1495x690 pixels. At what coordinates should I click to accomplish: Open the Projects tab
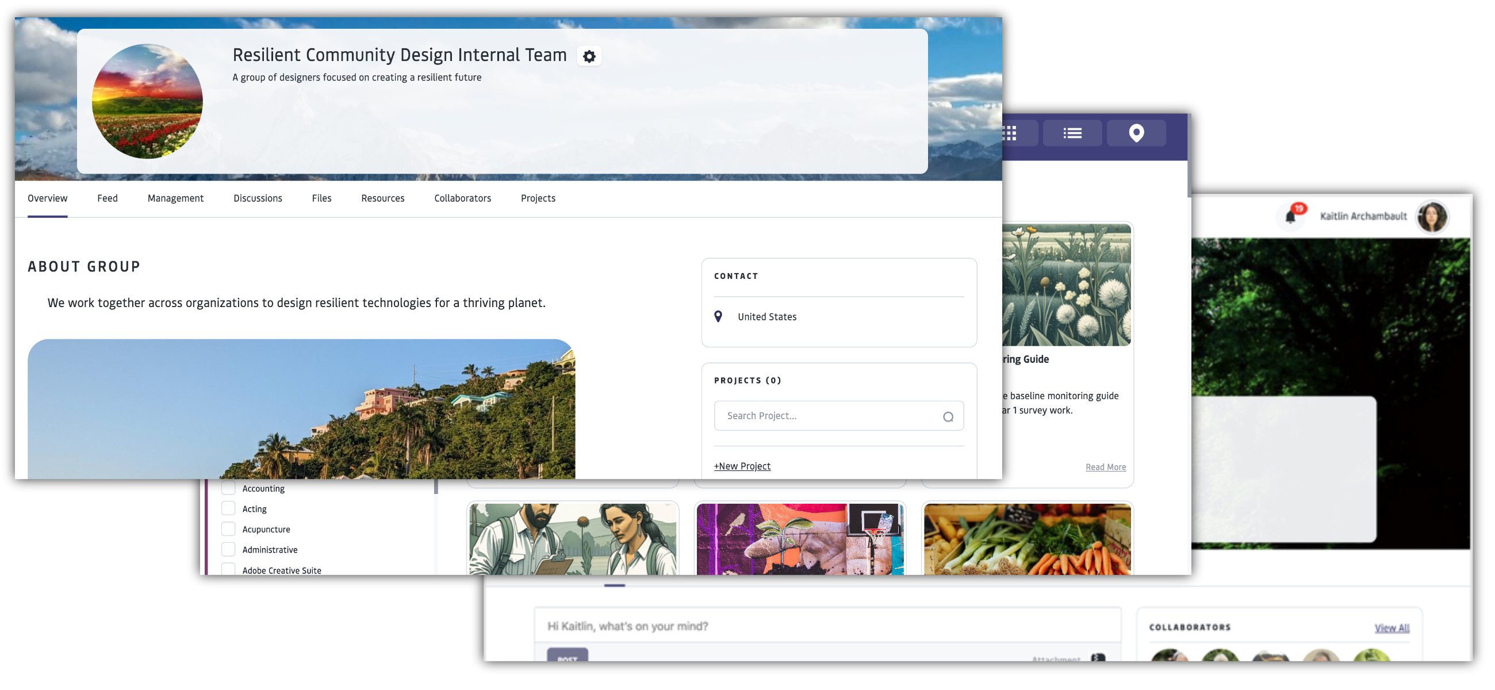coord(538,198)
